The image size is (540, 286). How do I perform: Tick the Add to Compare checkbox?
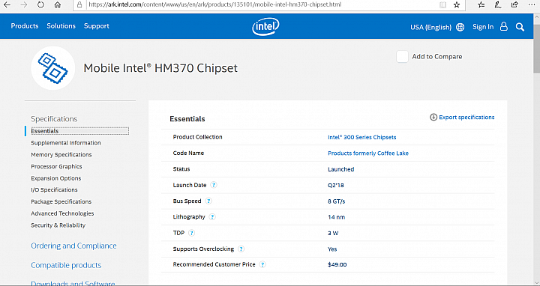click(402, 57)
